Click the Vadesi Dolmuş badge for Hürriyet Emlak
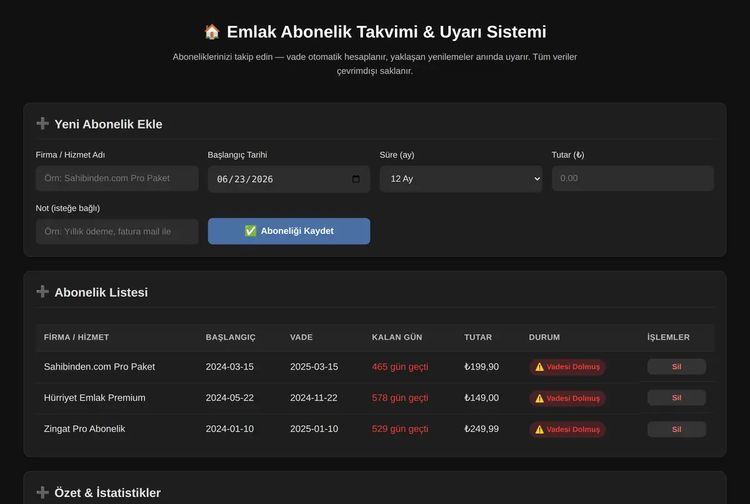This screenshot has width=750, height=504. [x=567, y=398]
